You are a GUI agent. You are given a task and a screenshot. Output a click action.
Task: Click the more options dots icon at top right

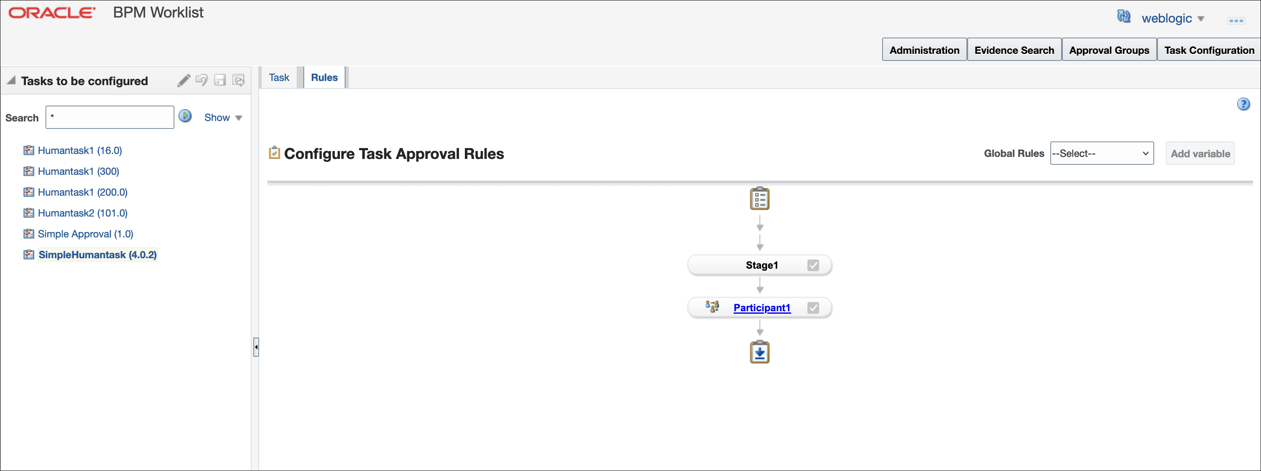pyautogui.click(x=1236, y=20)
